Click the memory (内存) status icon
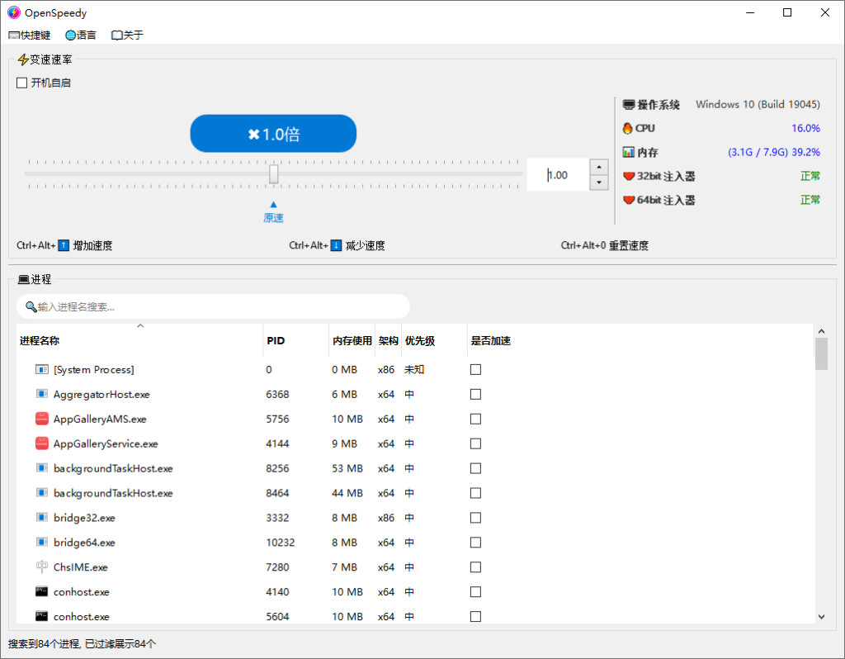The image size is (845, 659). [x=627, y=152]
